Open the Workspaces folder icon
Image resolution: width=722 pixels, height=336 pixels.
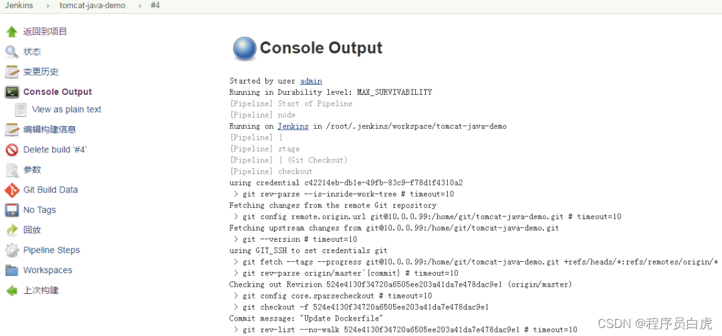[12, 271]
